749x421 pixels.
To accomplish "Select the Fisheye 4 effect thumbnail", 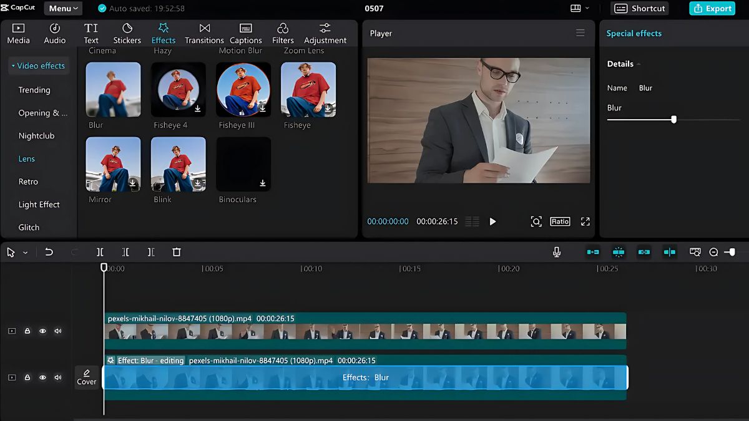I will tap(178, 89).
